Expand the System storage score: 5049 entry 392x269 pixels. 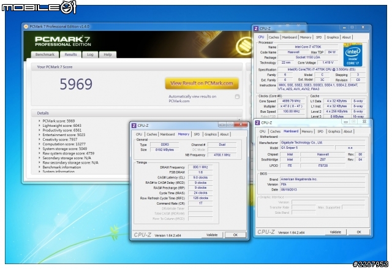pos(39,149)
